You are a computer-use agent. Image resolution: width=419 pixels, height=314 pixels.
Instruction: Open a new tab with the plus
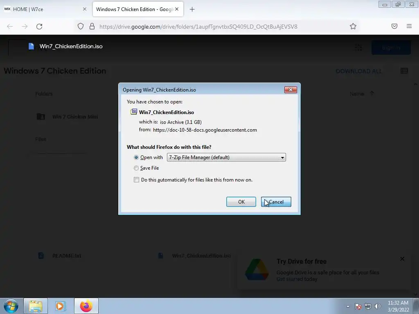click(192, 9)
